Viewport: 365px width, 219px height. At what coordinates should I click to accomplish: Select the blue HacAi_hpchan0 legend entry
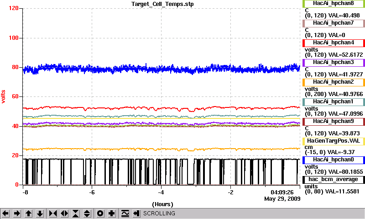tap(334, 160)
